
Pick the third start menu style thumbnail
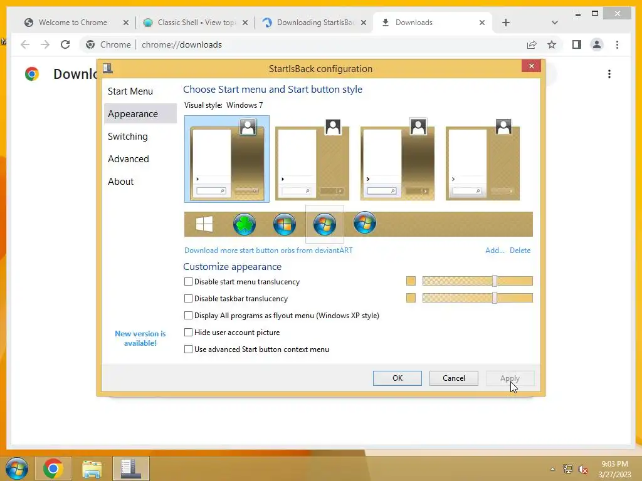pos(397,158)
